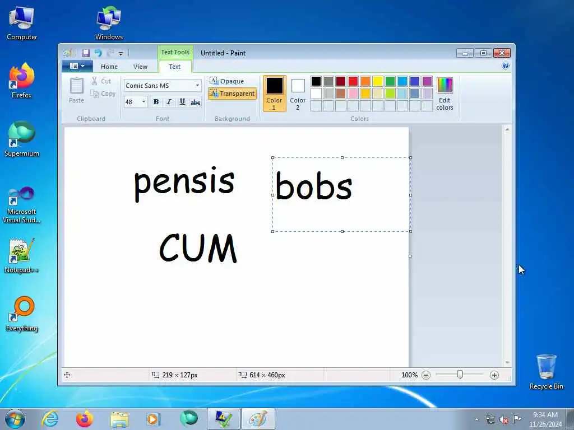Select Opaque background option
Screen dimensions: 574x430
(227, 81)
